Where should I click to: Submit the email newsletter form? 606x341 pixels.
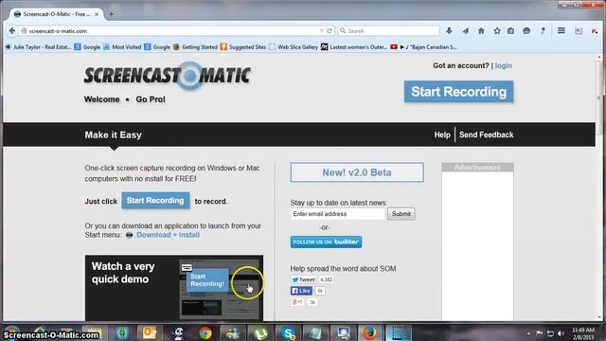coord(401,214)
